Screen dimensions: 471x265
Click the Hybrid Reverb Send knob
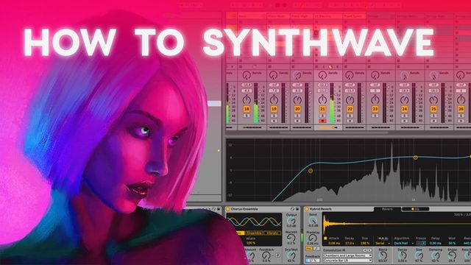313,221
